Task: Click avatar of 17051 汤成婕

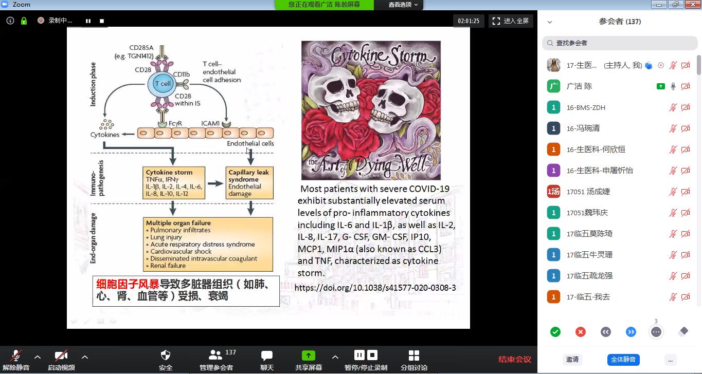Action: click(x=553, y=192)
